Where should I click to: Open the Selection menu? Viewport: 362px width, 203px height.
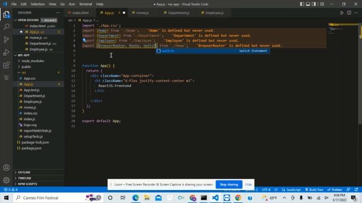point(38,4)
